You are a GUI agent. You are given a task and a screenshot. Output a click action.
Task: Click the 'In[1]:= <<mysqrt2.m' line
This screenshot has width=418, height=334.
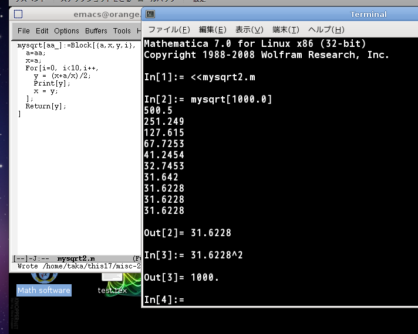tap(200, 77)
